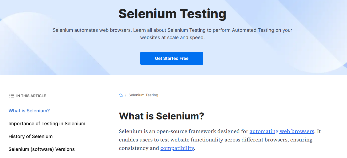Screen dimensions: 347x158
Task: Click the hero subtitle description text
Action: pyautogui.click(x=172, y=34)
